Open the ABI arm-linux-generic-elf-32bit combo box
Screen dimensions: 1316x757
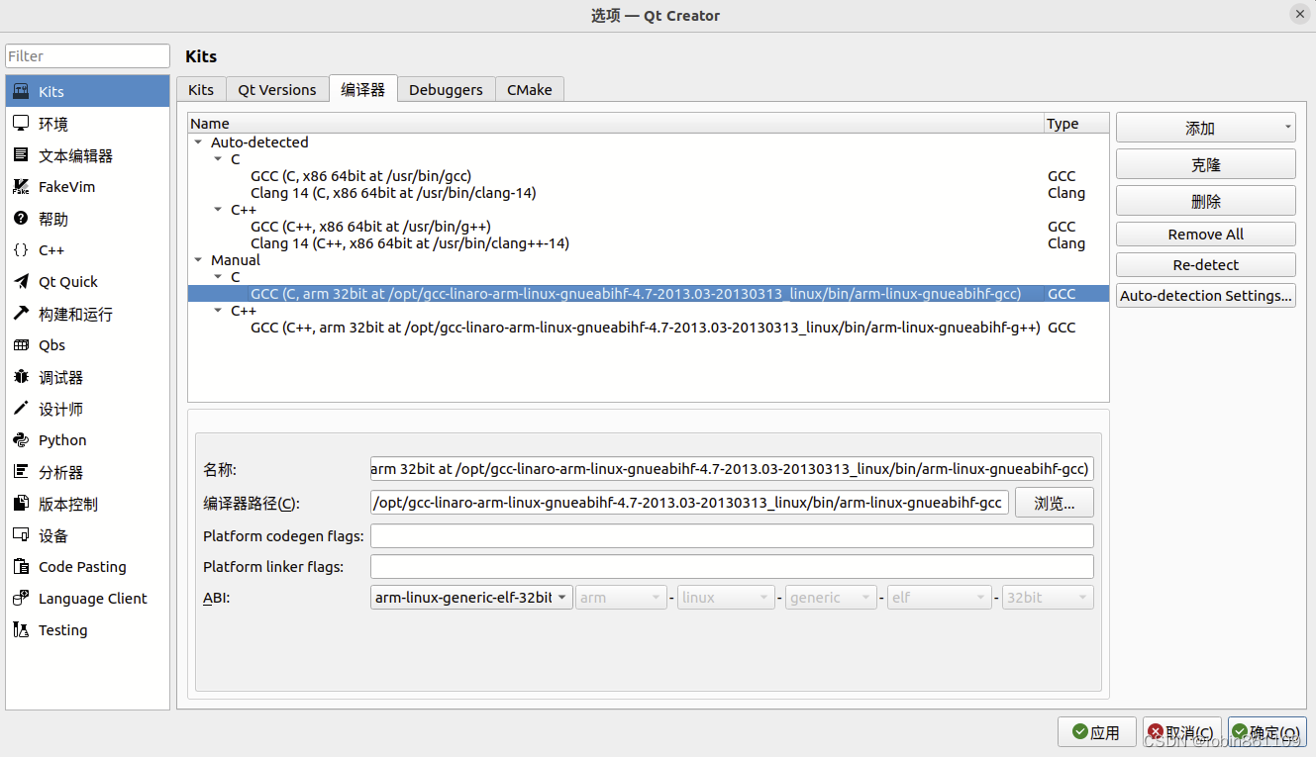pyautogui.click(x=471, y=597)
